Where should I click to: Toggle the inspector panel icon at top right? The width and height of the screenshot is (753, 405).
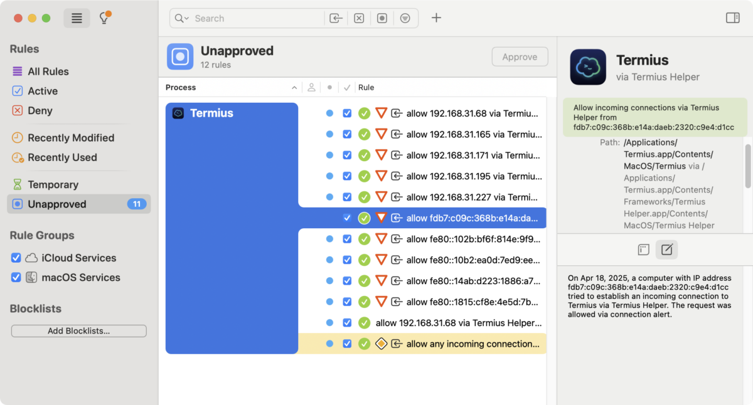pyautogui.click(x=732, y=18)
